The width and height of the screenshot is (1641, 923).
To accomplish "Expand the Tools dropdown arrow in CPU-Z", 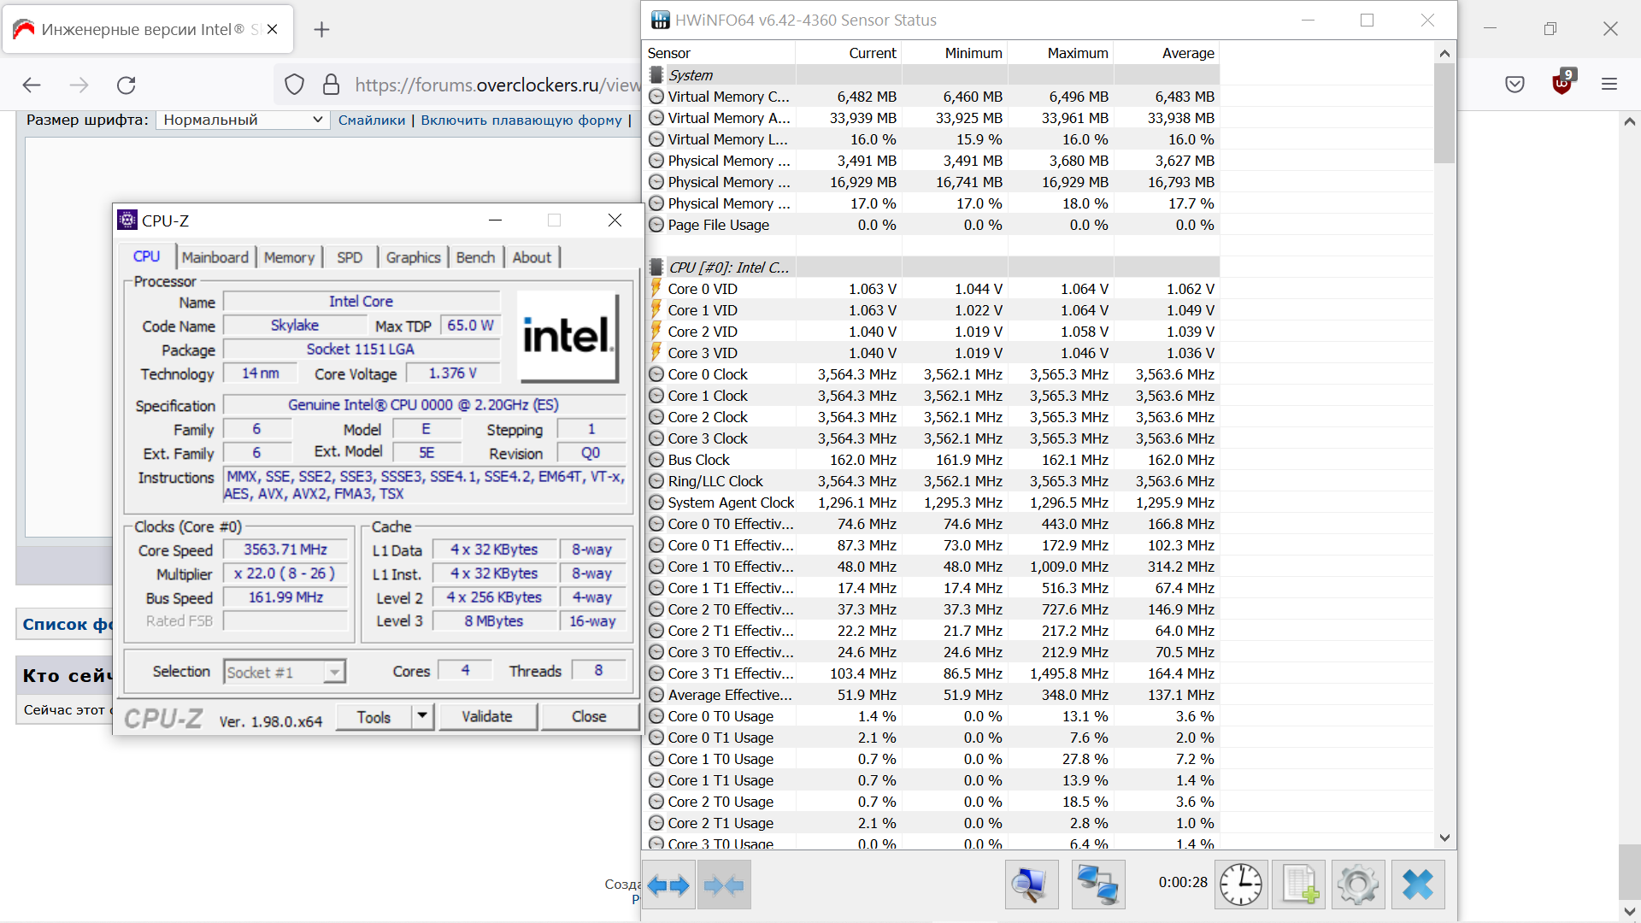I will (x=422, y=716).
